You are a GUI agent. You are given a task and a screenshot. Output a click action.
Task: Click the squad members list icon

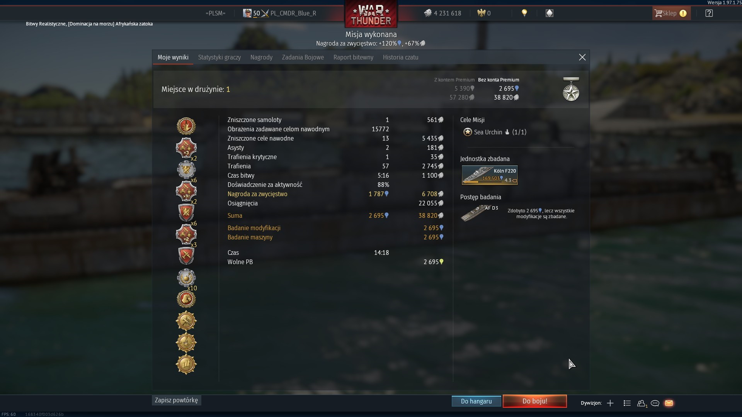click(x=627, y=403)
